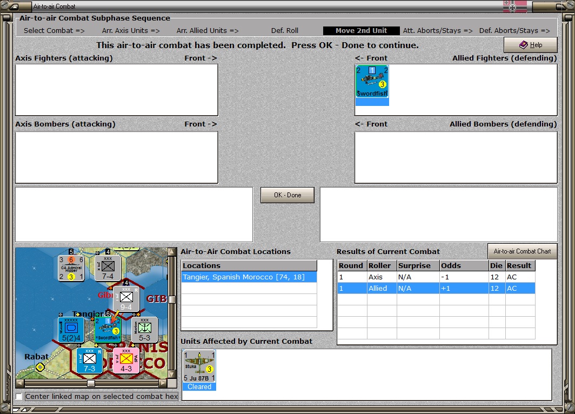Click the 7-4 infantry counter on the map
The width and height of the screenshot is (575, 414).
(108, 268)
